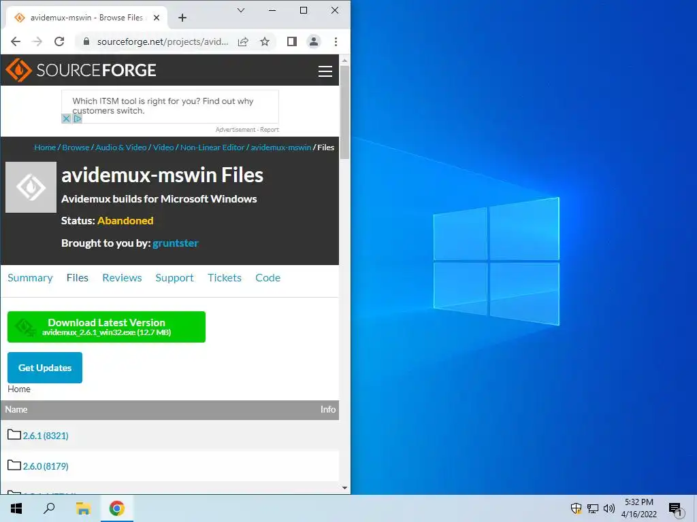Open Windows Start menu
697x522 pixels.
click(16, 508)
